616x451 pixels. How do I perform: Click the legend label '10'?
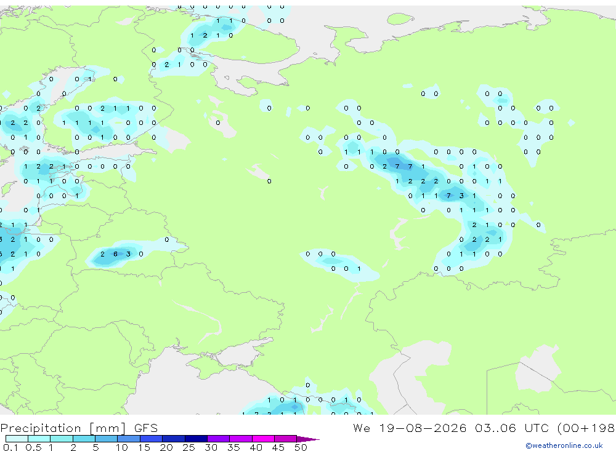(x=122, y=447)
